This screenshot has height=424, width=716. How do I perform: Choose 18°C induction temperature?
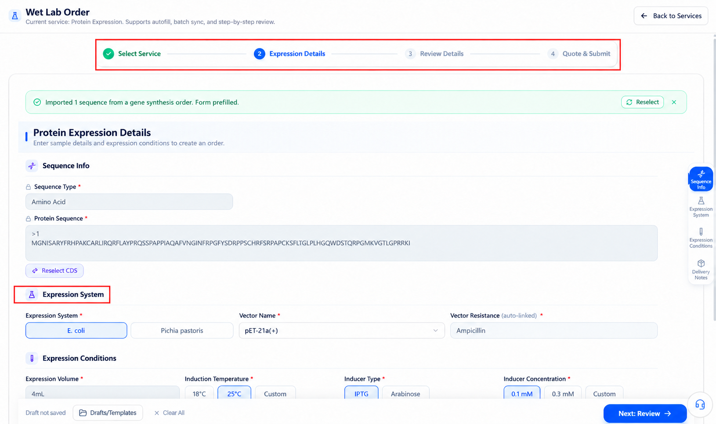[199, 393]
